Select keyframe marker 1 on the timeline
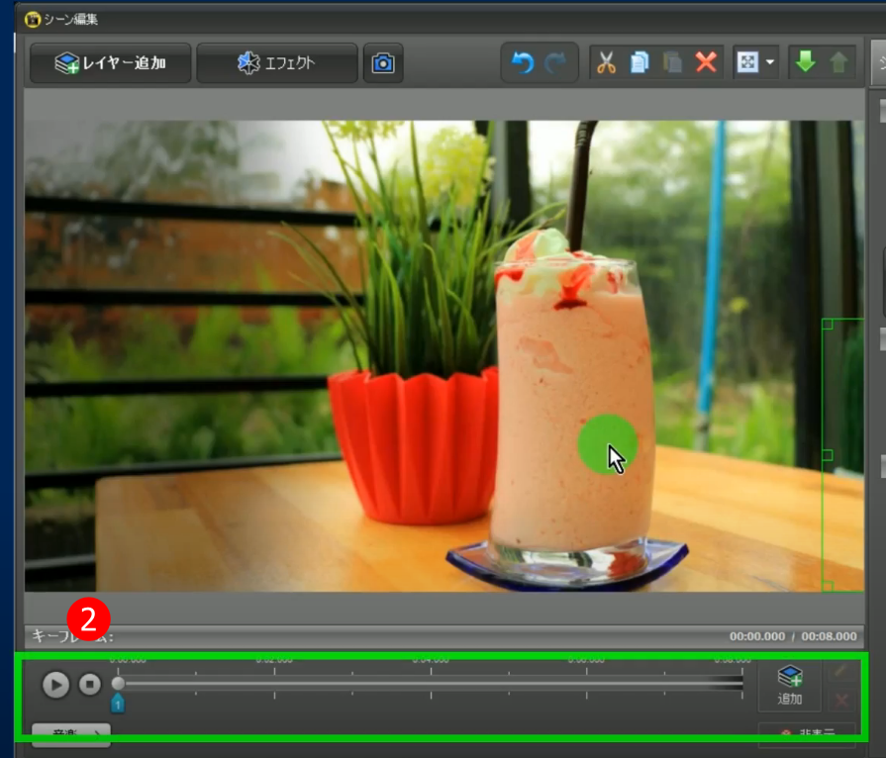This screenshot has height=758, width=886. [x=118, y=703]
